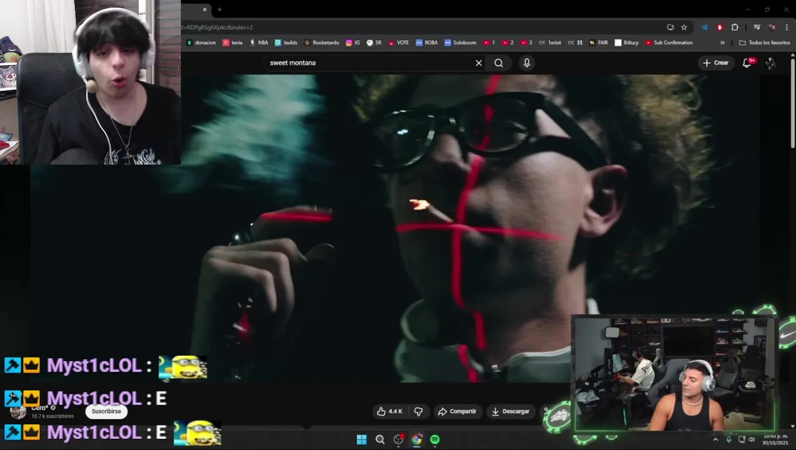Open the Crear (create) button
This screenshot has height=450, width=796.
tap(715, 62)
